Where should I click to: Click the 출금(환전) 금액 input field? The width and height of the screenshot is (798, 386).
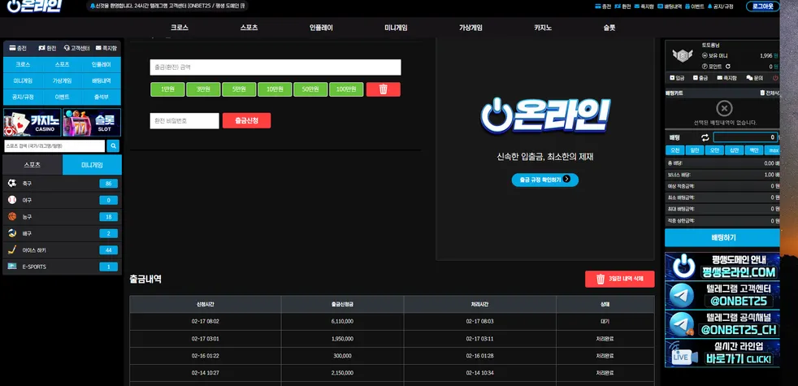(x=275, y=67)
